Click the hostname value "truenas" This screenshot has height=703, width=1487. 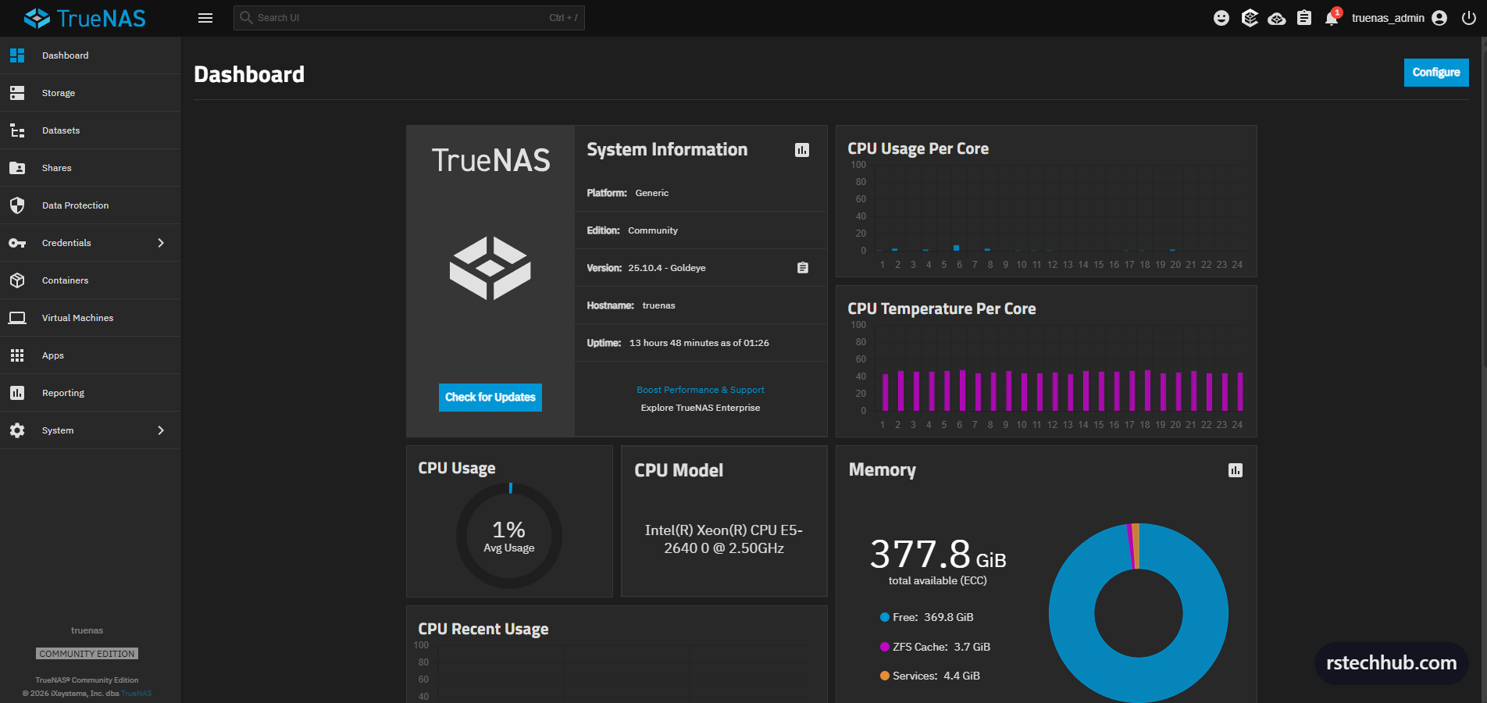pyautogui.click(x=658, y=305)
